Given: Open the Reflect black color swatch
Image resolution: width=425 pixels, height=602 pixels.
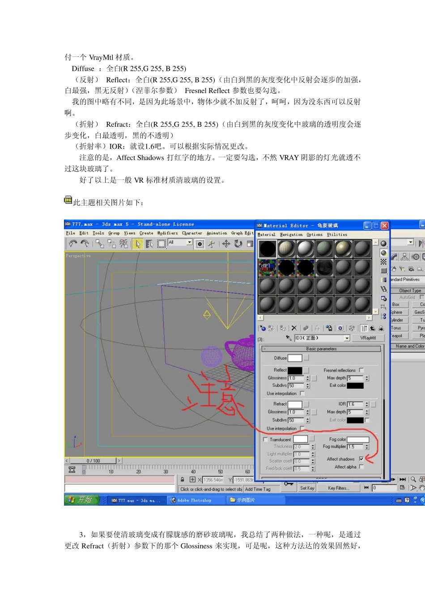Looking at the screenshot, I should coord(295,370).
